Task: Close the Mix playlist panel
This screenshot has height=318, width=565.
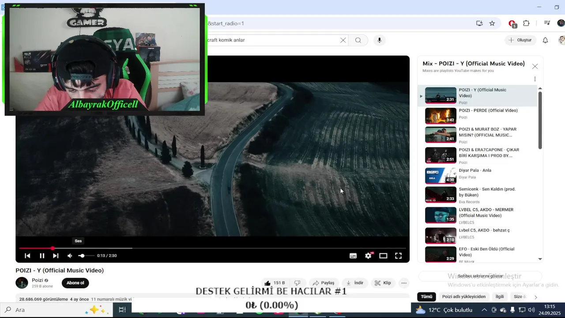Action: pyautogui.click(x=535, y=66)
